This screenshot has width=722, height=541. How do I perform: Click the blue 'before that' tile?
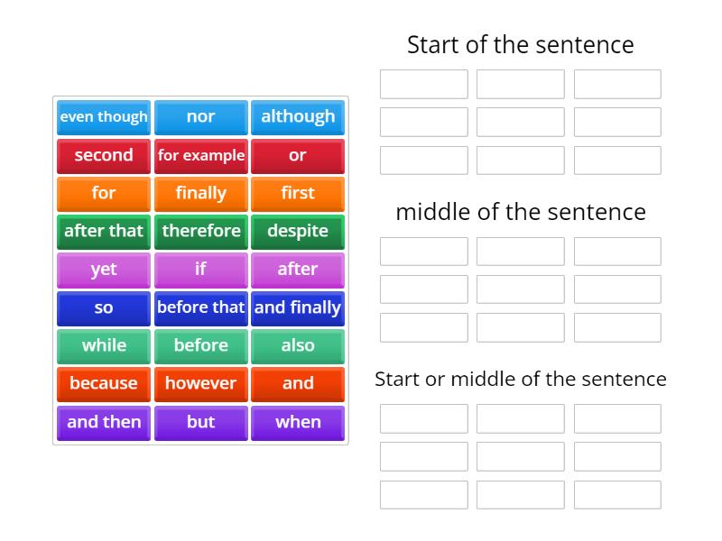coord(200,307)
